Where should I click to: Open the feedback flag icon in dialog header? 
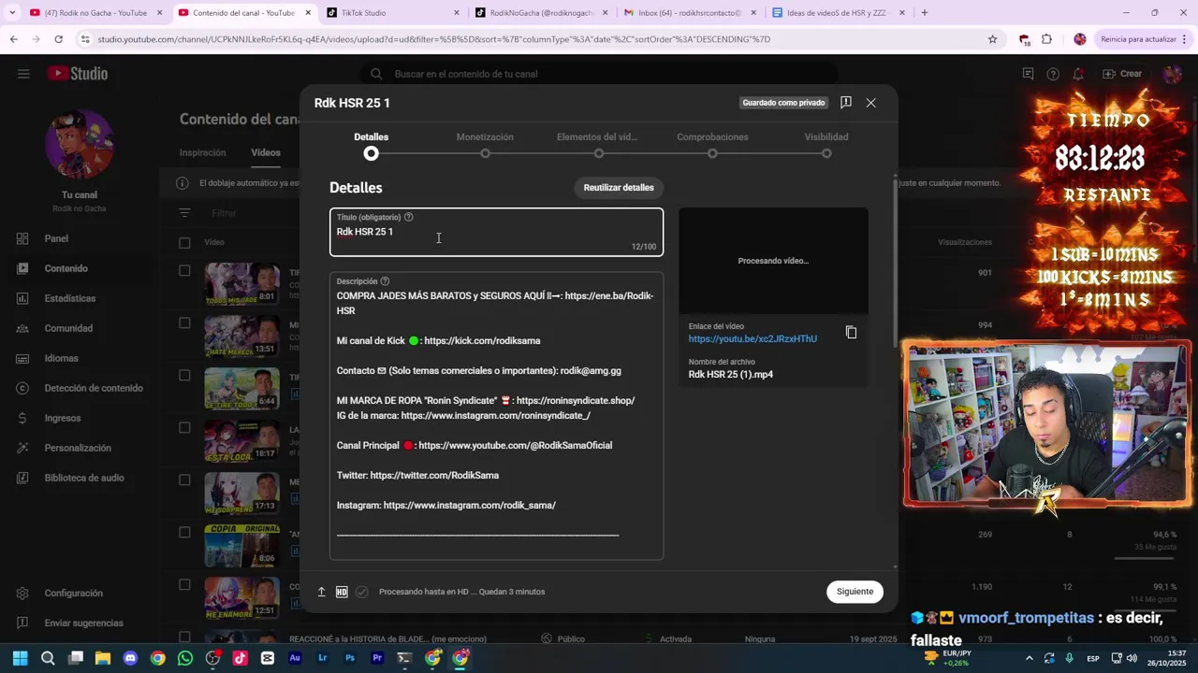tap(845, 103)
